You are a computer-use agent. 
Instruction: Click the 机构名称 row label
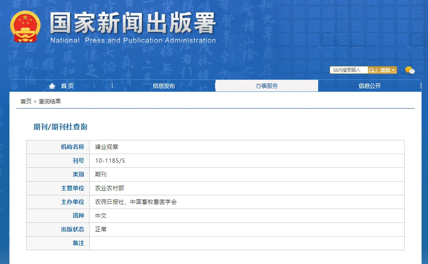point(72,147)
